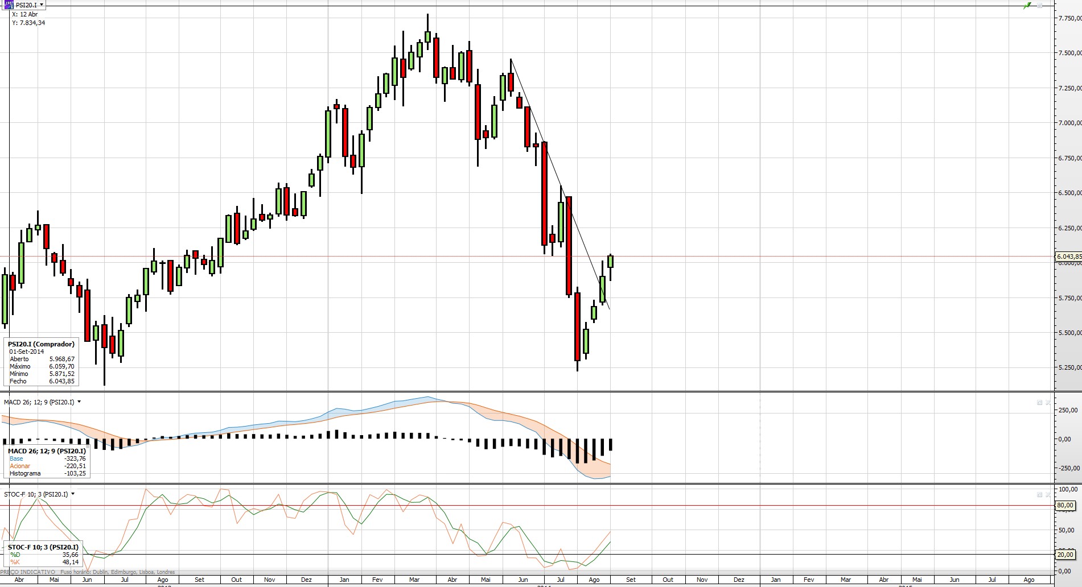Click the Mínimo value 5.871,52
This screenshot has width=1082, height=587.
point(61,374)
